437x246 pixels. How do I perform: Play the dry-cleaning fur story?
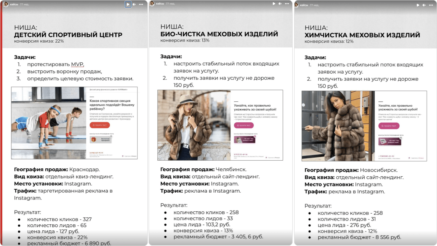418,5
